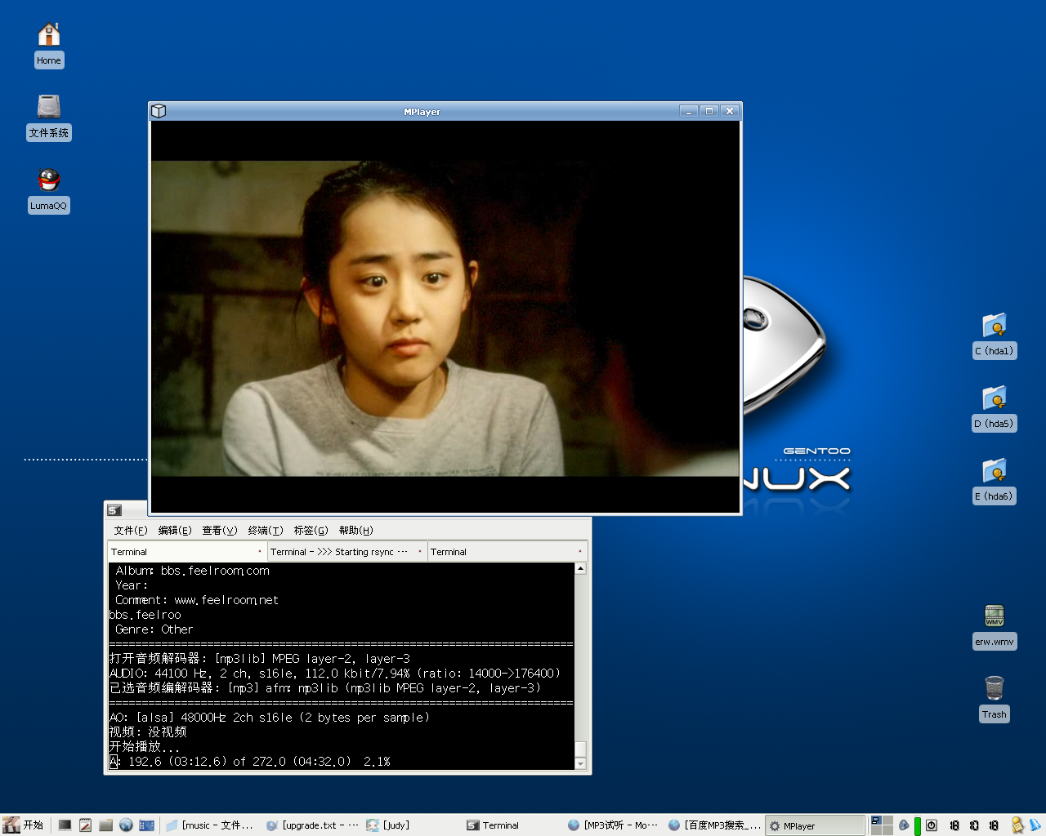The height and width of the screenshot is (836, 1046).
Task: Click Terminal scrollbar down arrow
Action: [x=580, y=764]
